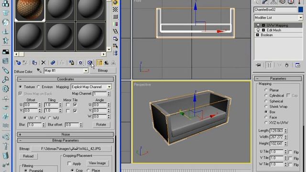Image resolution: width=306 pixels, height=172 pixels.
Task: Open the Material Effects Channel button
Action: coord(80,63)
